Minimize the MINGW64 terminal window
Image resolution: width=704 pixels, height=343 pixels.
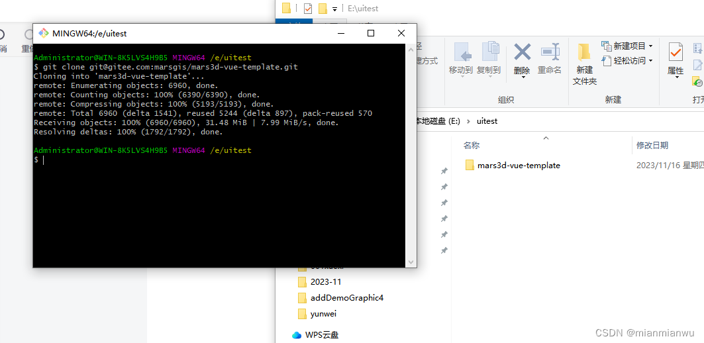(x=342, y=33)
